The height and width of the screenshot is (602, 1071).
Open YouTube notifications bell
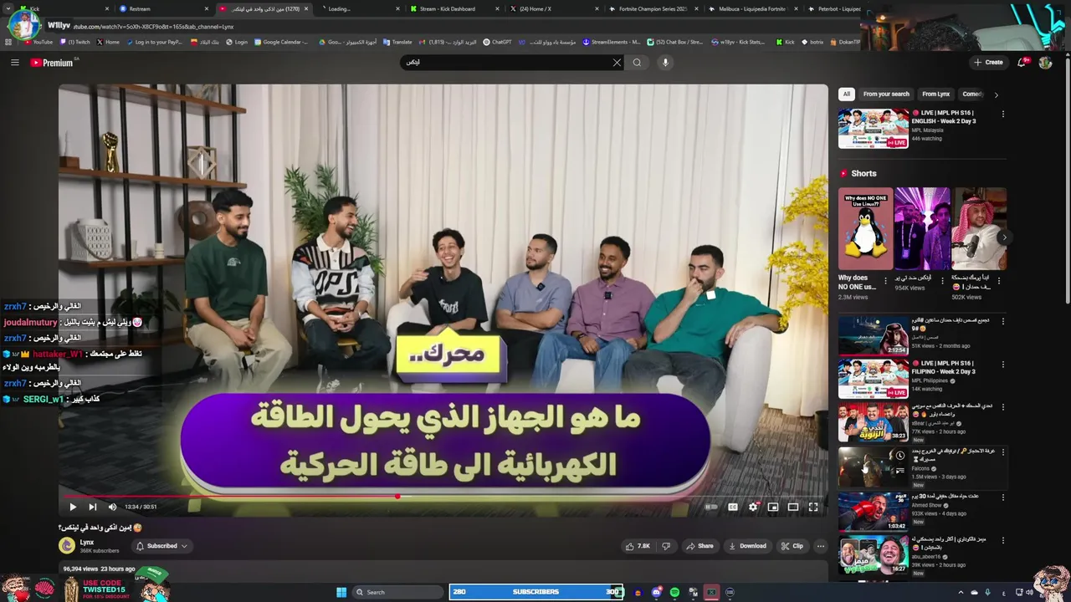(1022, 63)
